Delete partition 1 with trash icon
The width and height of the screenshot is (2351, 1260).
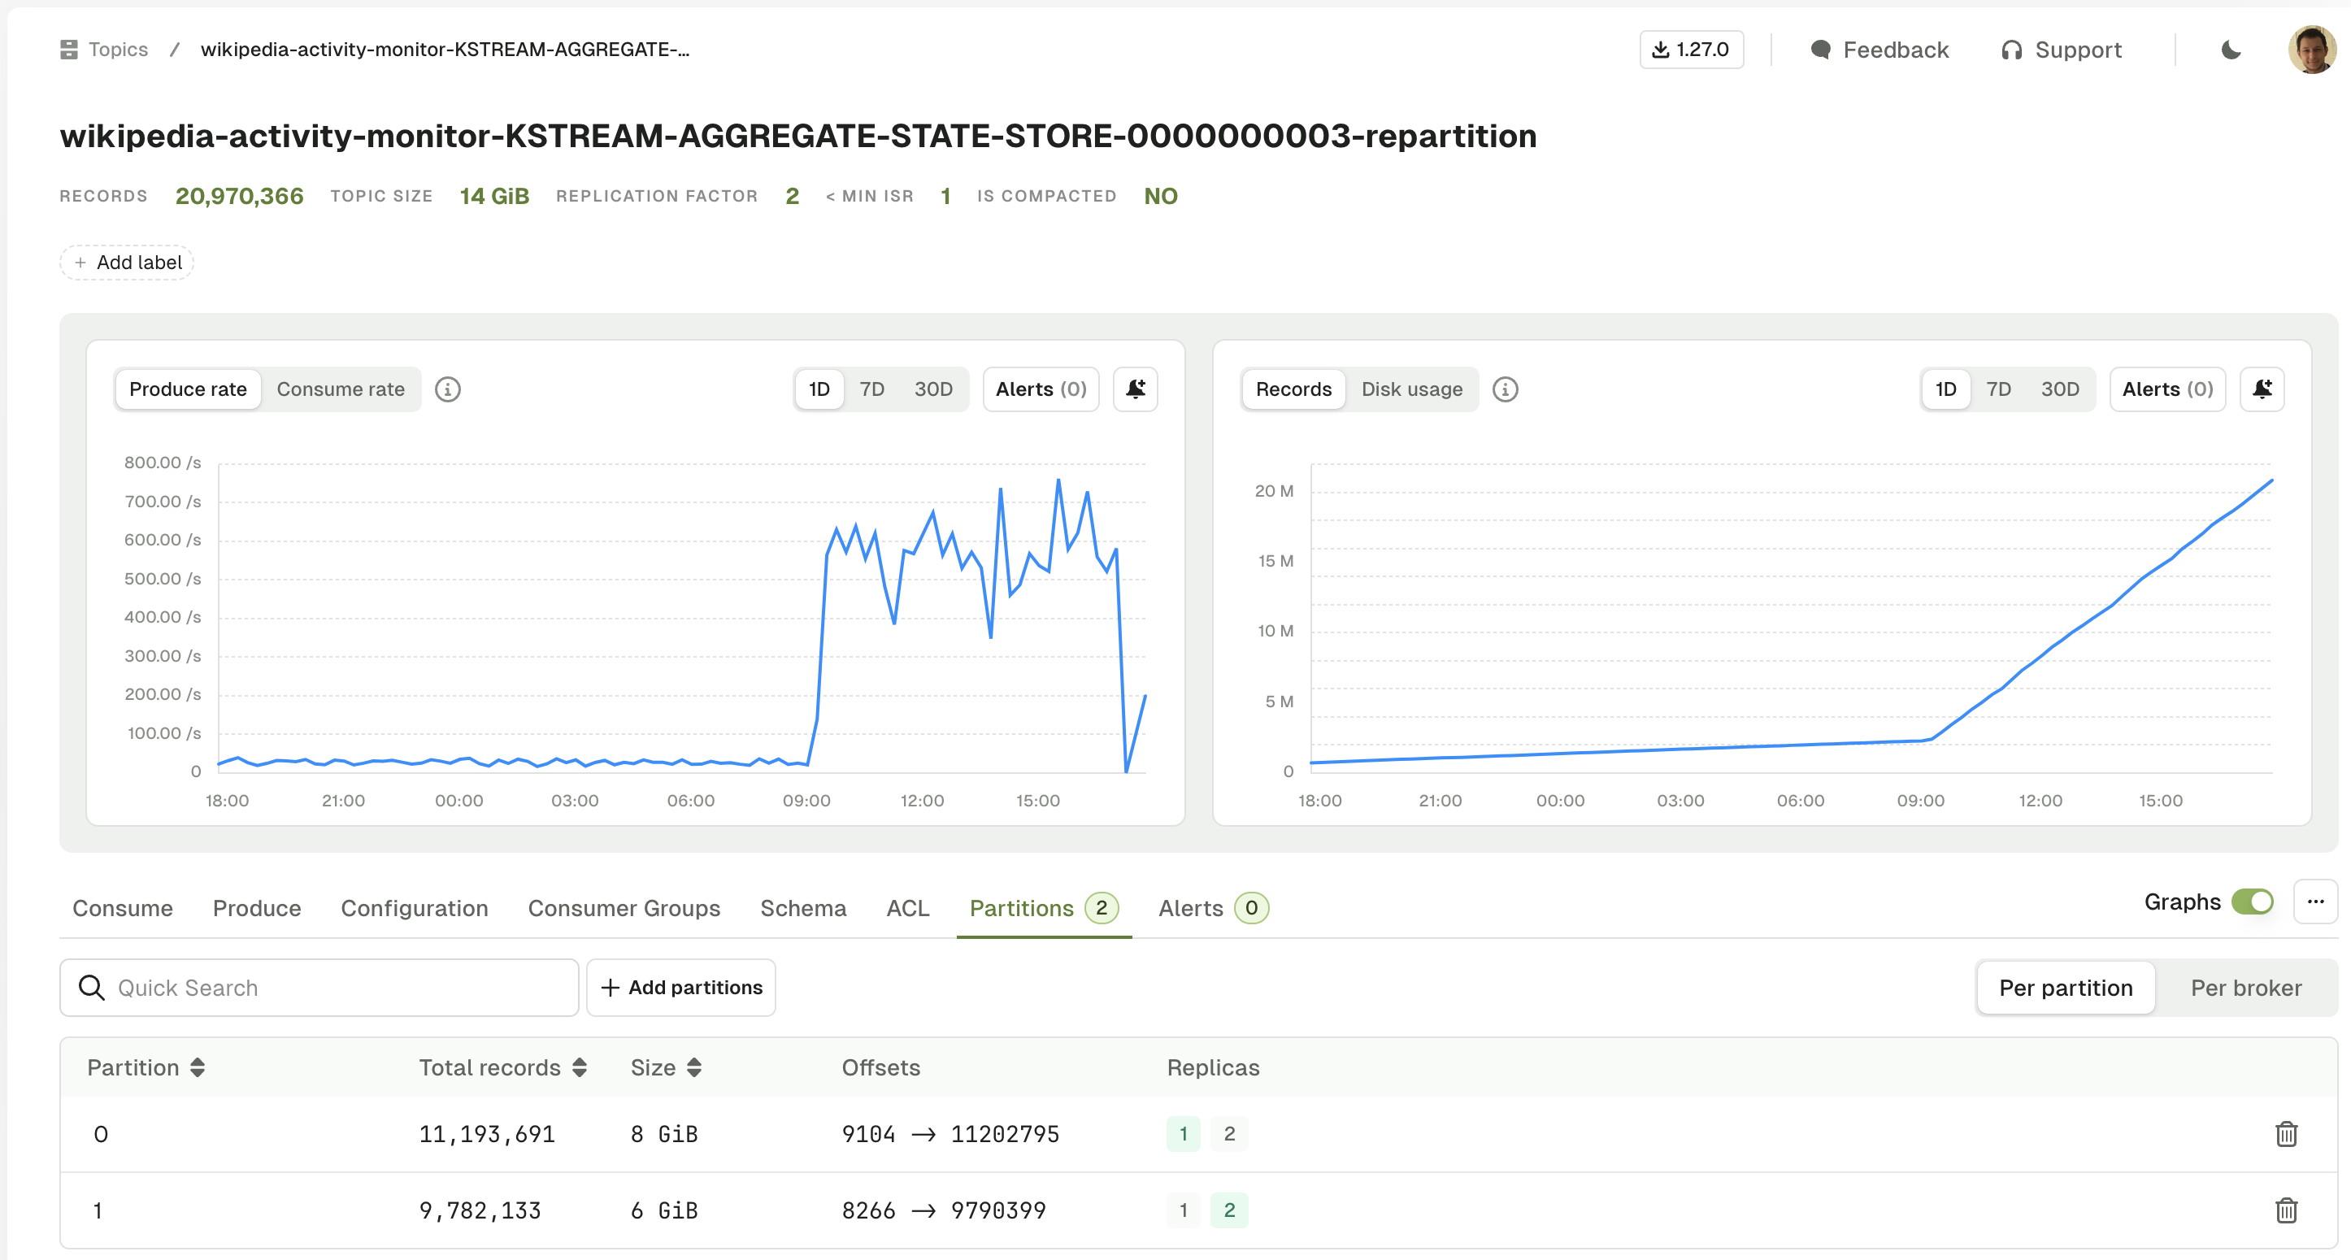pyautogui.click(x=2286, y=1210)
